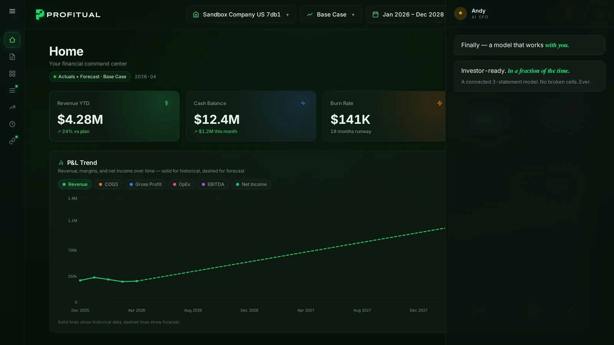The width and height of the screenshot is (614, 345).
Task: Open the document sidebar icon
Action: 12,57
